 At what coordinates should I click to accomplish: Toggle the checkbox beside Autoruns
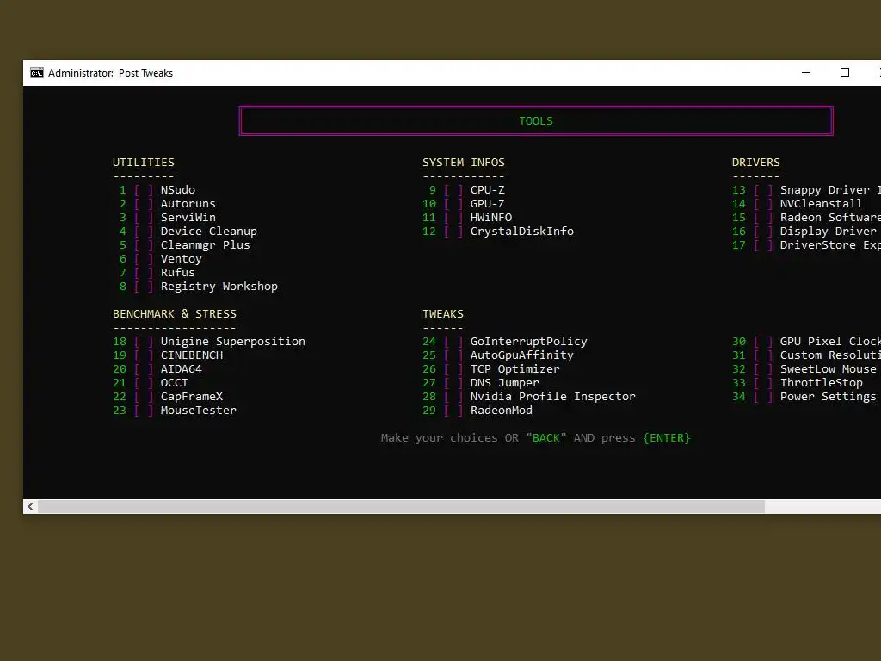(144, 203)
